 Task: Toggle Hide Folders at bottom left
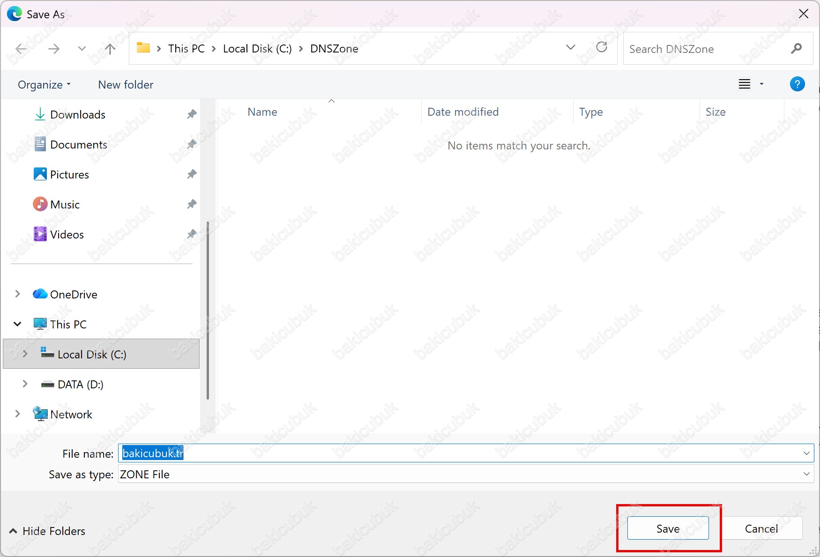point(47,531)
